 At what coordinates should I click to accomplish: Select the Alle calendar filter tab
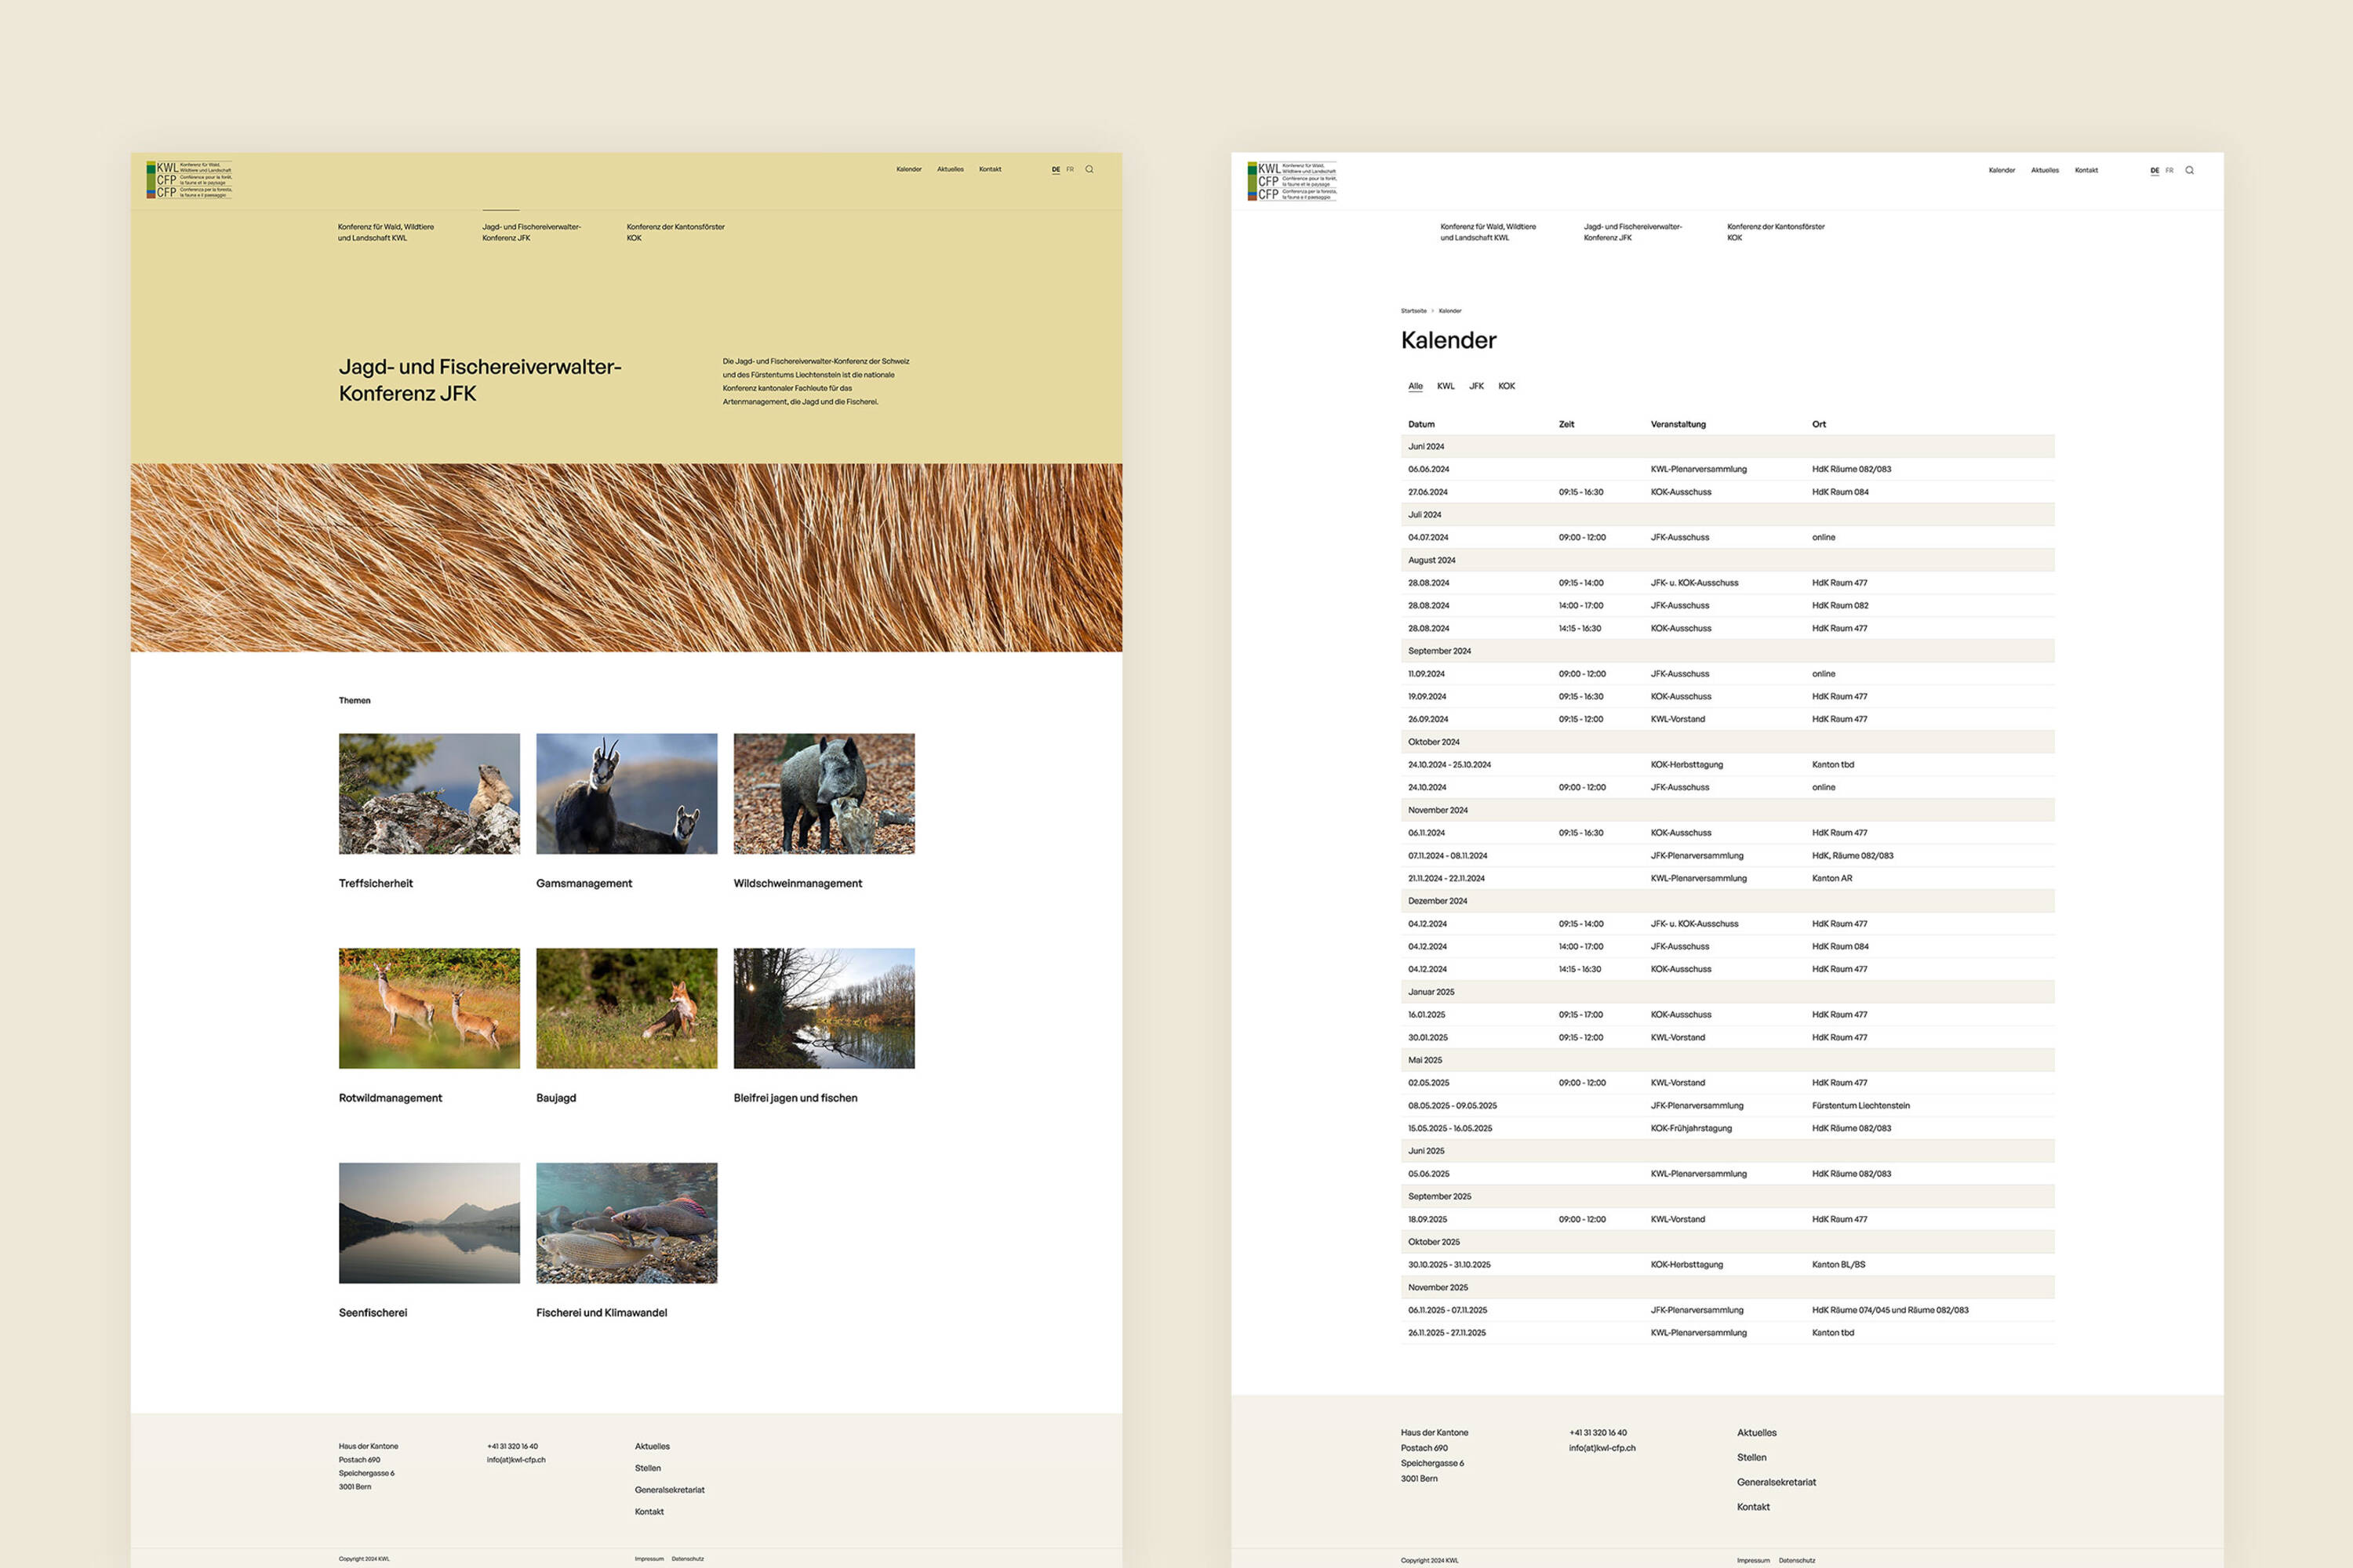click(1415, 386)
